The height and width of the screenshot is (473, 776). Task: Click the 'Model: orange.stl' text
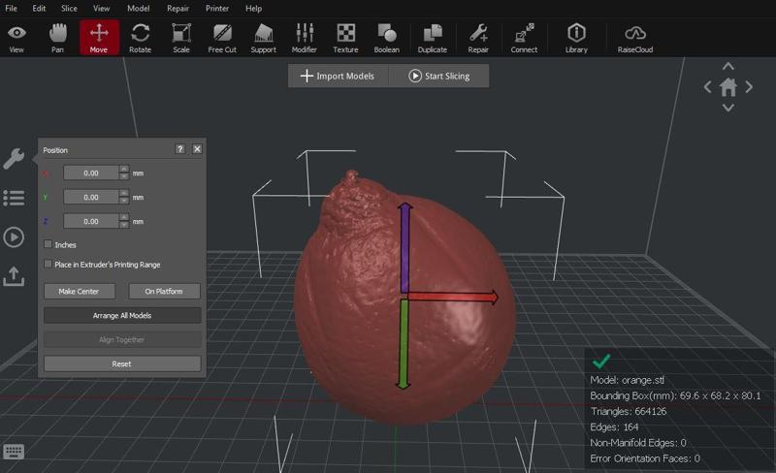627,380
